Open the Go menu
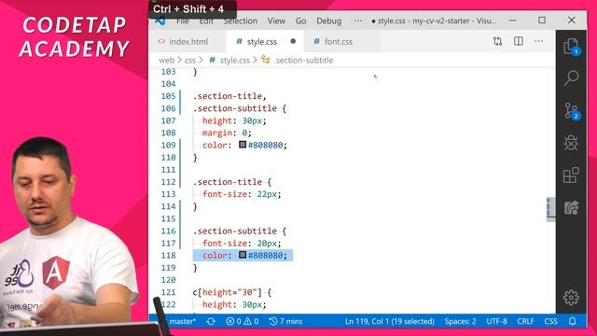The width and height of the screenshot is (597, 336). pos(300,21)
